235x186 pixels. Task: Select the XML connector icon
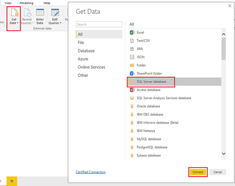132,49
